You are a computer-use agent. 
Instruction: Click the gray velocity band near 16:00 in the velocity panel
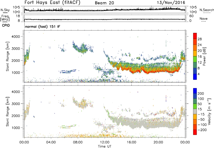132,123
